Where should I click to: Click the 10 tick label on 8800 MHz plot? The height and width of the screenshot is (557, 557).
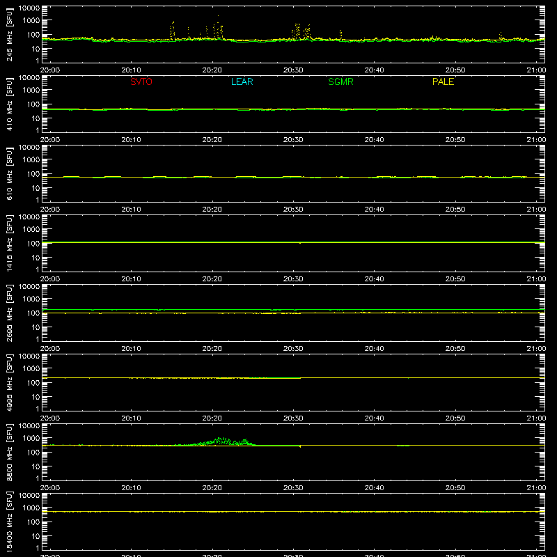(x=36, y=466)
